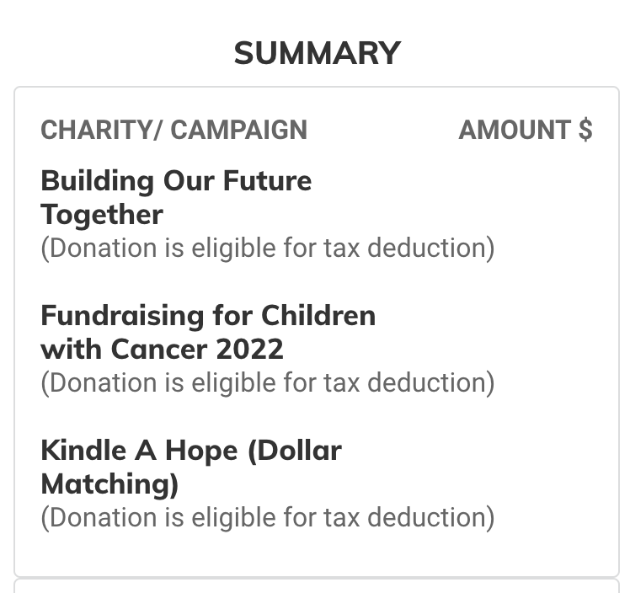Click tax deduction note under Building Our Future Together

(267, 248)
